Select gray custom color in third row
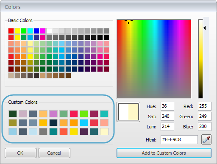The image size is (217, 164). pyautogui.click(x=43, y=131)
